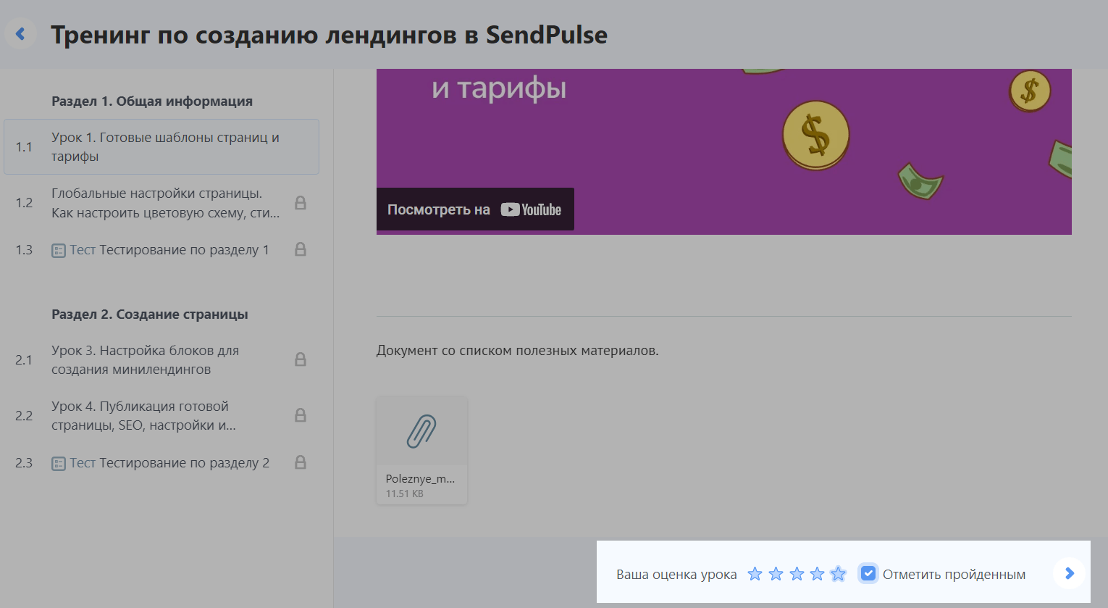Click test icon beside Тестирование по разделу 2
Screen dimensions: 1108x608
(59, 464)
